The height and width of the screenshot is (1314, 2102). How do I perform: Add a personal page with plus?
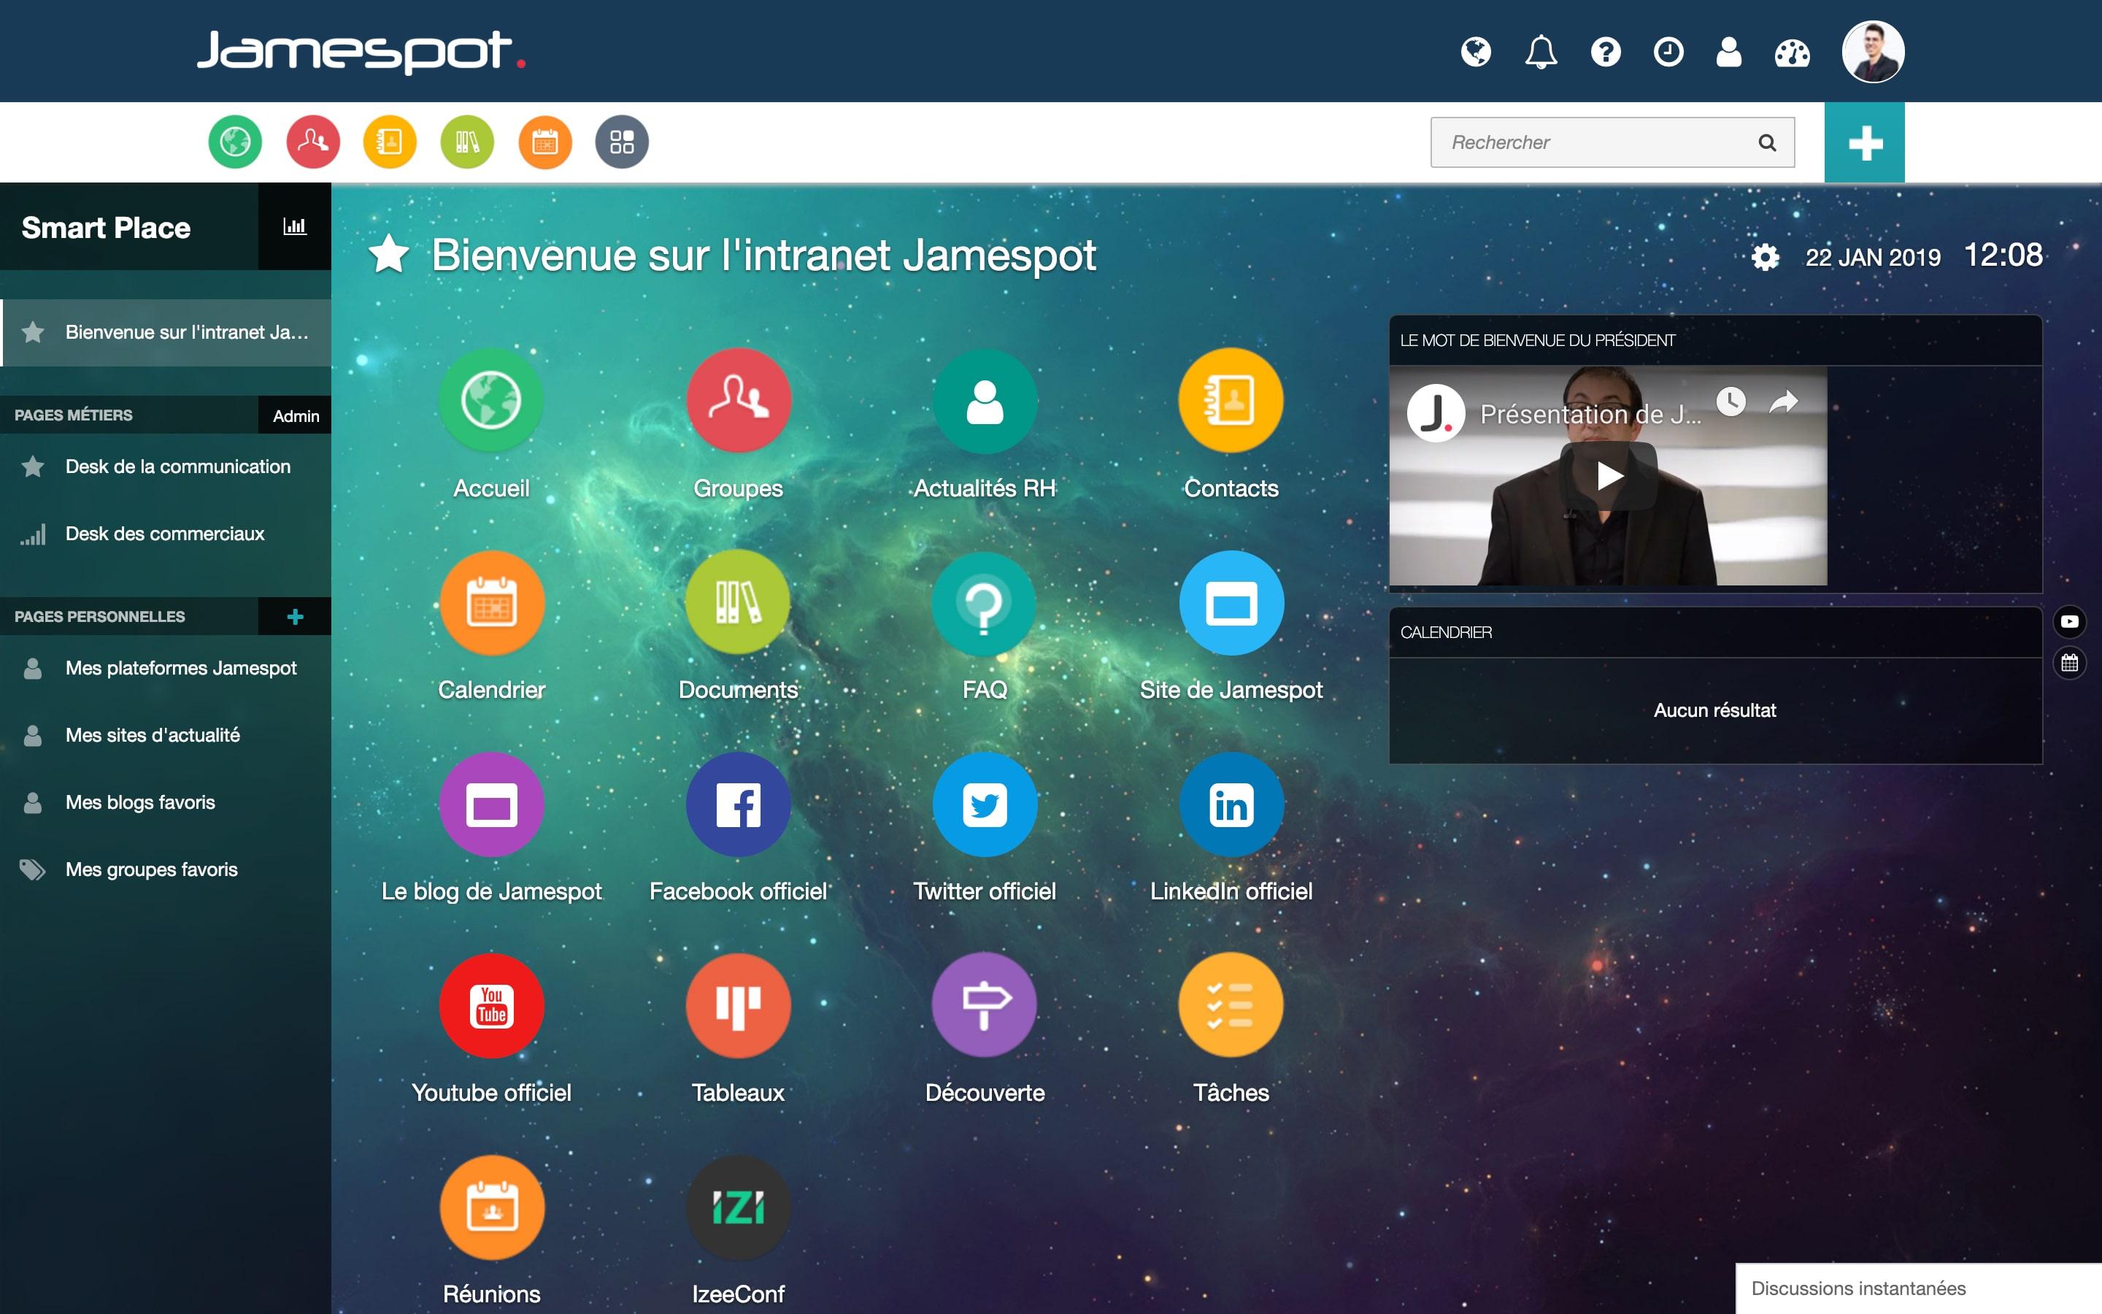tap(294, 616)
